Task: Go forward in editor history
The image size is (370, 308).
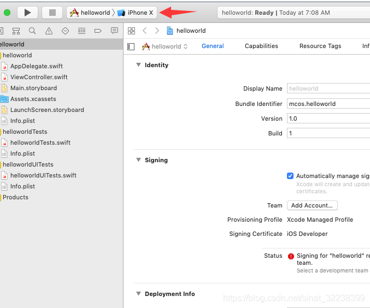Action: click(x=157, y=31)
